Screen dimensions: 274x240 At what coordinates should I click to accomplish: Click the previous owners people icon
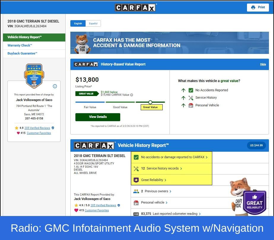pyautogui.click(x=136, y=191)
